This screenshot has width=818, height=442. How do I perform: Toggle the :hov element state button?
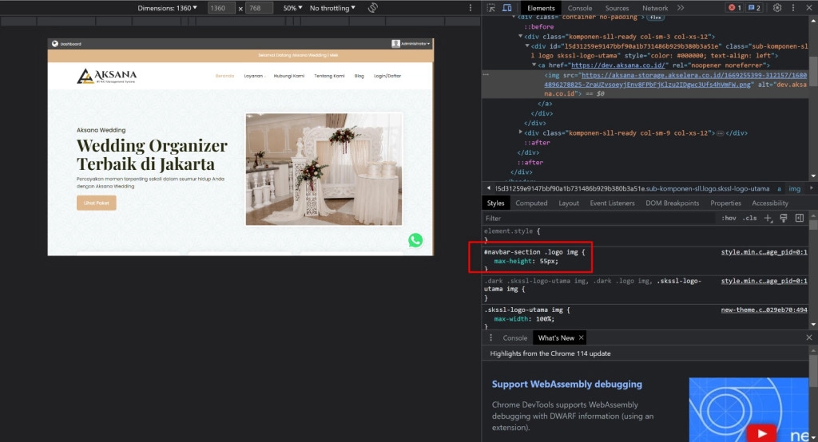pyautogui.click(x=729, y=219)
